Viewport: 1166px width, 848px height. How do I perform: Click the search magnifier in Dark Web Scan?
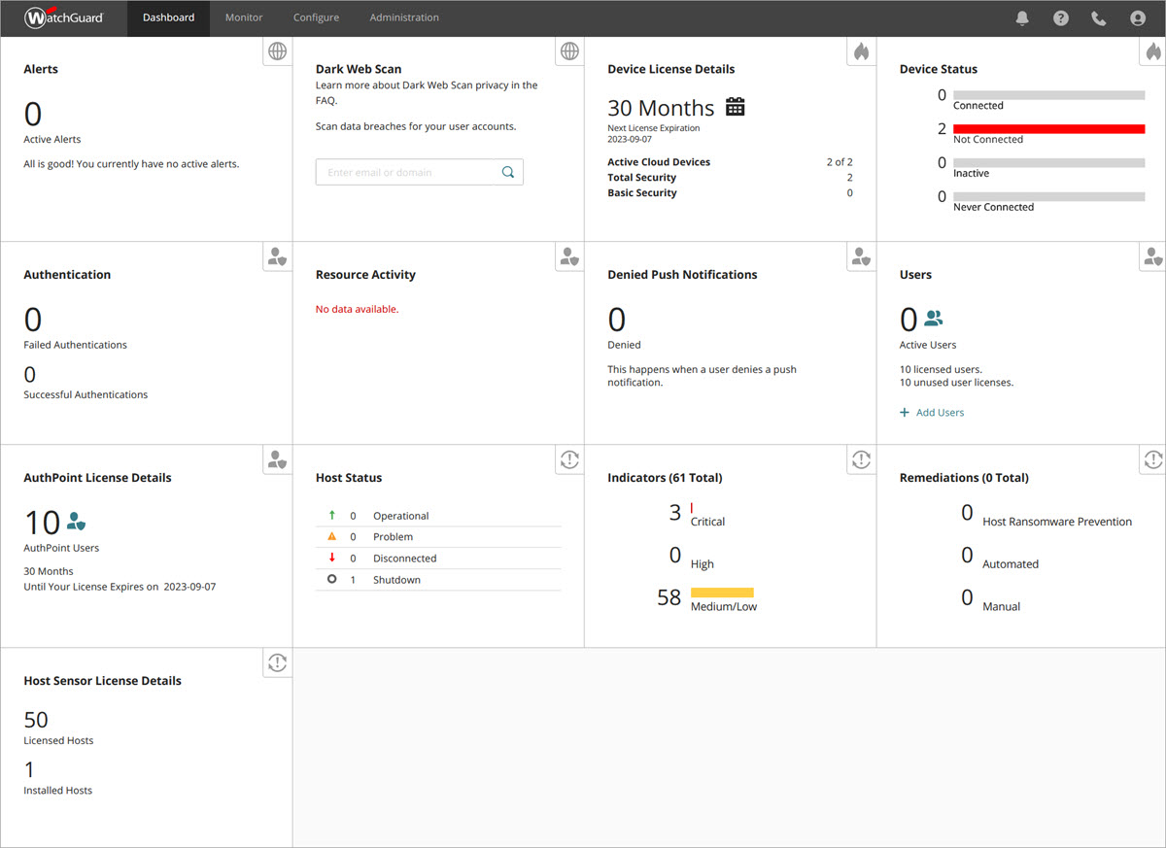(x=507, y=171)
